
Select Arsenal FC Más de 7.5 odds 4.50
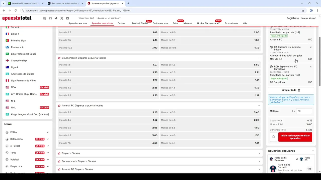[x=108, y=143]
